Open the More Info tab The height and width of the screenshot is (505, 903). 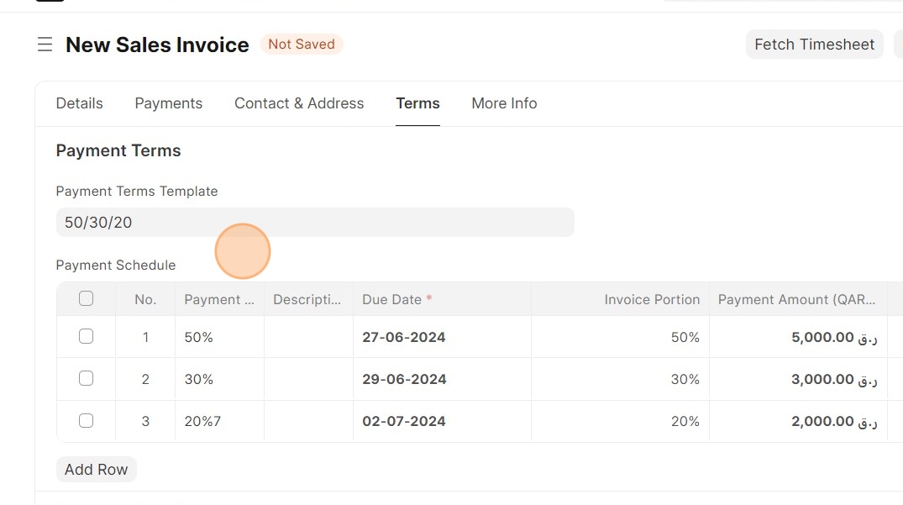tap(504, 103)
